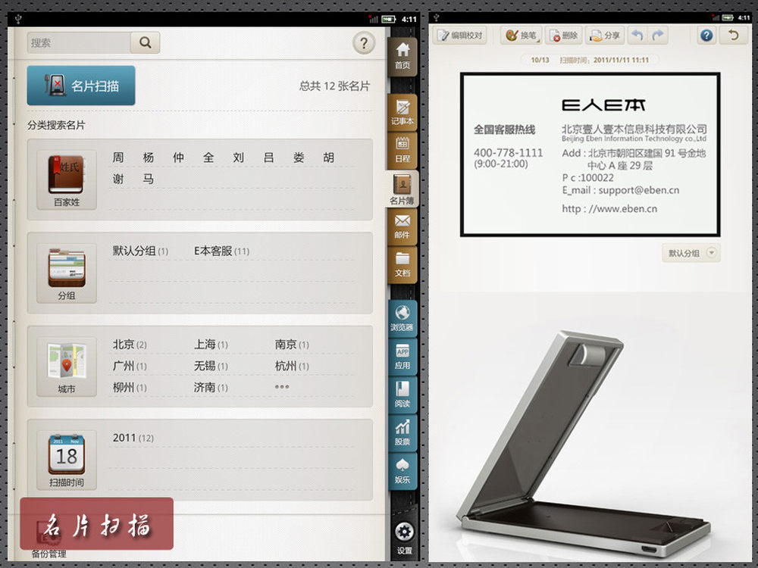The width and height of the screenshot is (758, 568).
Task: Check battery icon in left status bar
Action: (389, 20)
